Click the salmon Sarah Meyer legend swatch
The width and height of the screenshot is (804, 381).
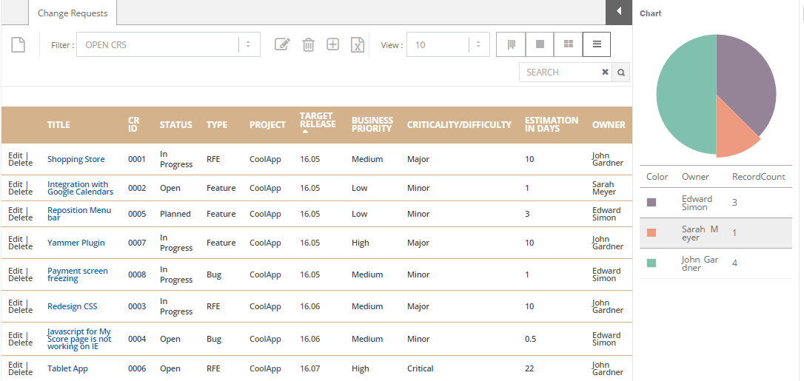tap(651, 233)
